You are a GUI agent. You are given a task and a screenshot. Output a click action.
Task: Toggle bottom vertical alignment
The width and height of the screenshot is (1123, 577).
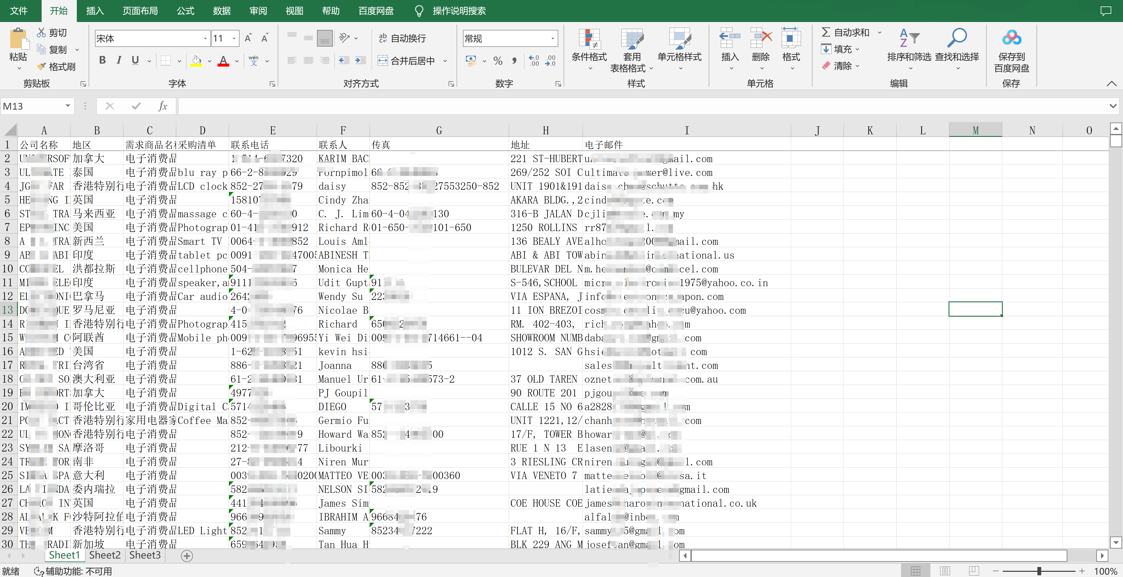pyautogui.click(x=325, y=38)
